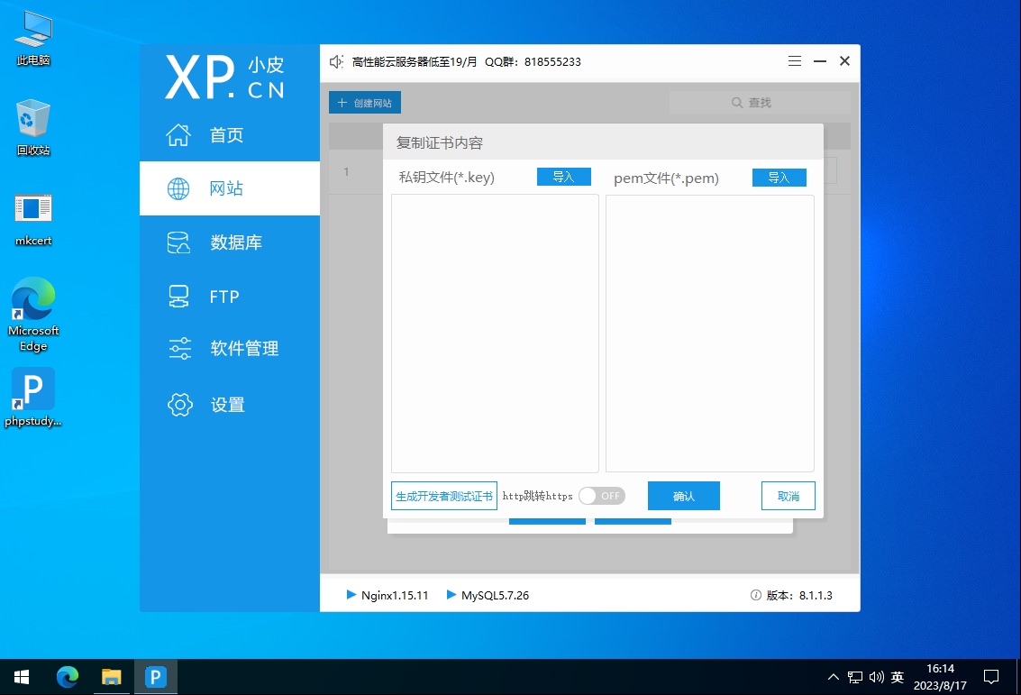Launch Edge from the taskbar
Screen dimensions: 1021x695
click(x=68, y=677)
